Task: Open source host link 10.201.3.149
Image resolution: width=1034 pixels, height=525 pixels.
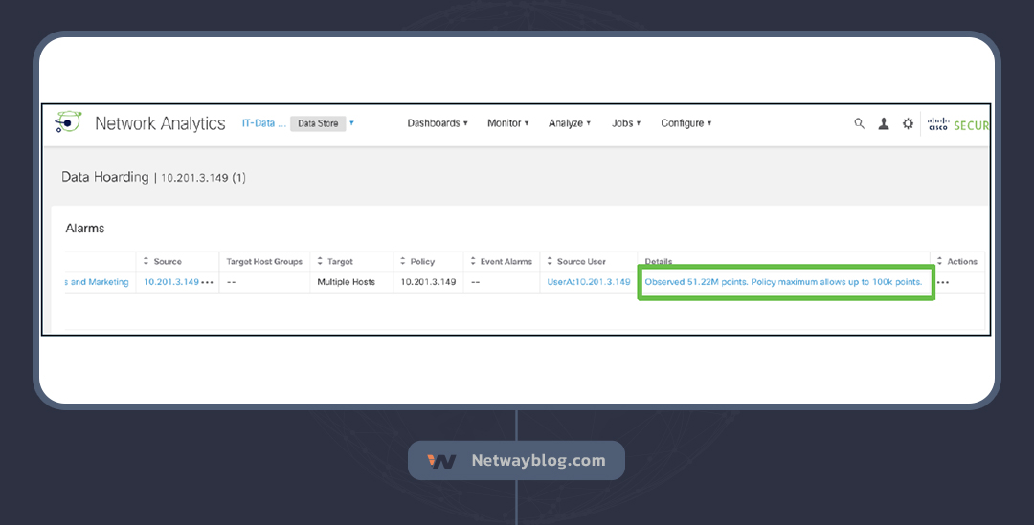Action: [x=170, y=282]
